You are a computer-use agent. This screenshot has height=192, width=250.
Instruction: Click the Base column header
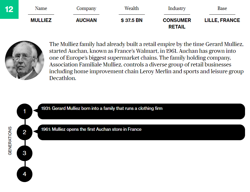(x=222, y=8)
